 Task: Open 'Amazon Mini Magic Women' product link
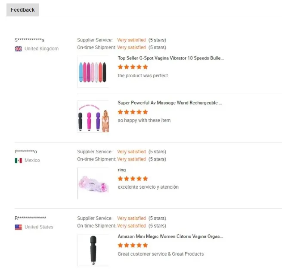tap(170, 237)
